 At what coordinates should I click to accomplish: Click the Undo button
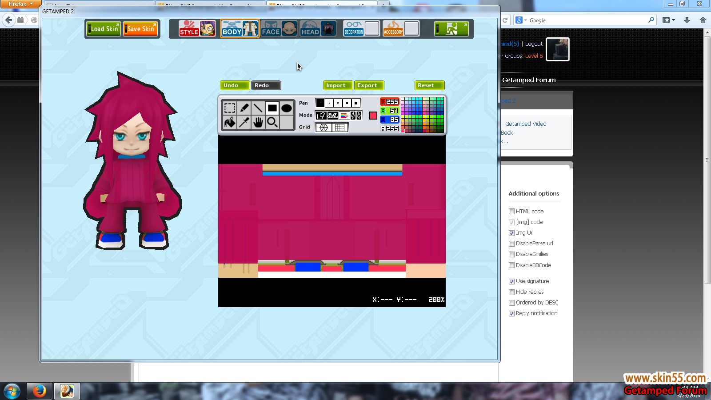pos(235,85)
